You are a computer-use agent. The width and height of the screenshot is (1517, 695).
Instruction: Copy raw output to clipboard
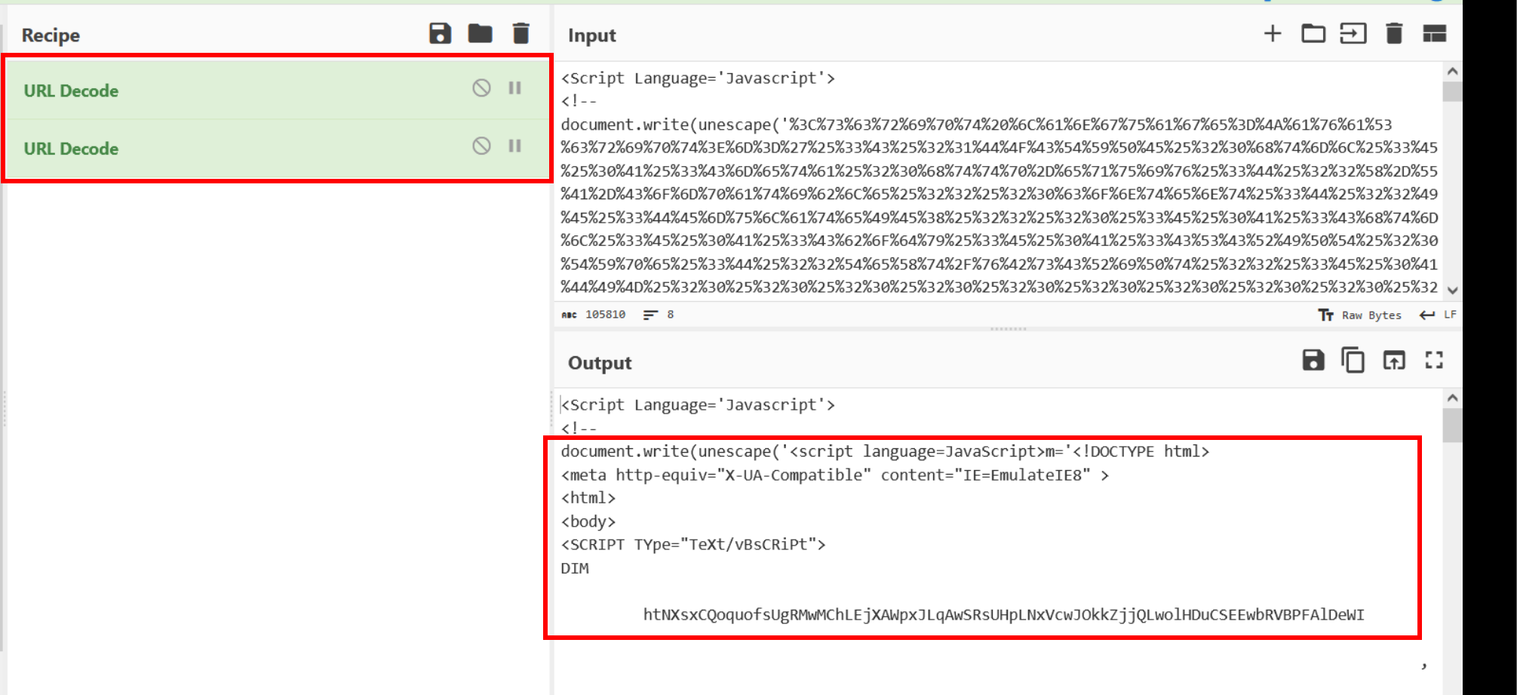click(1353, 361)
